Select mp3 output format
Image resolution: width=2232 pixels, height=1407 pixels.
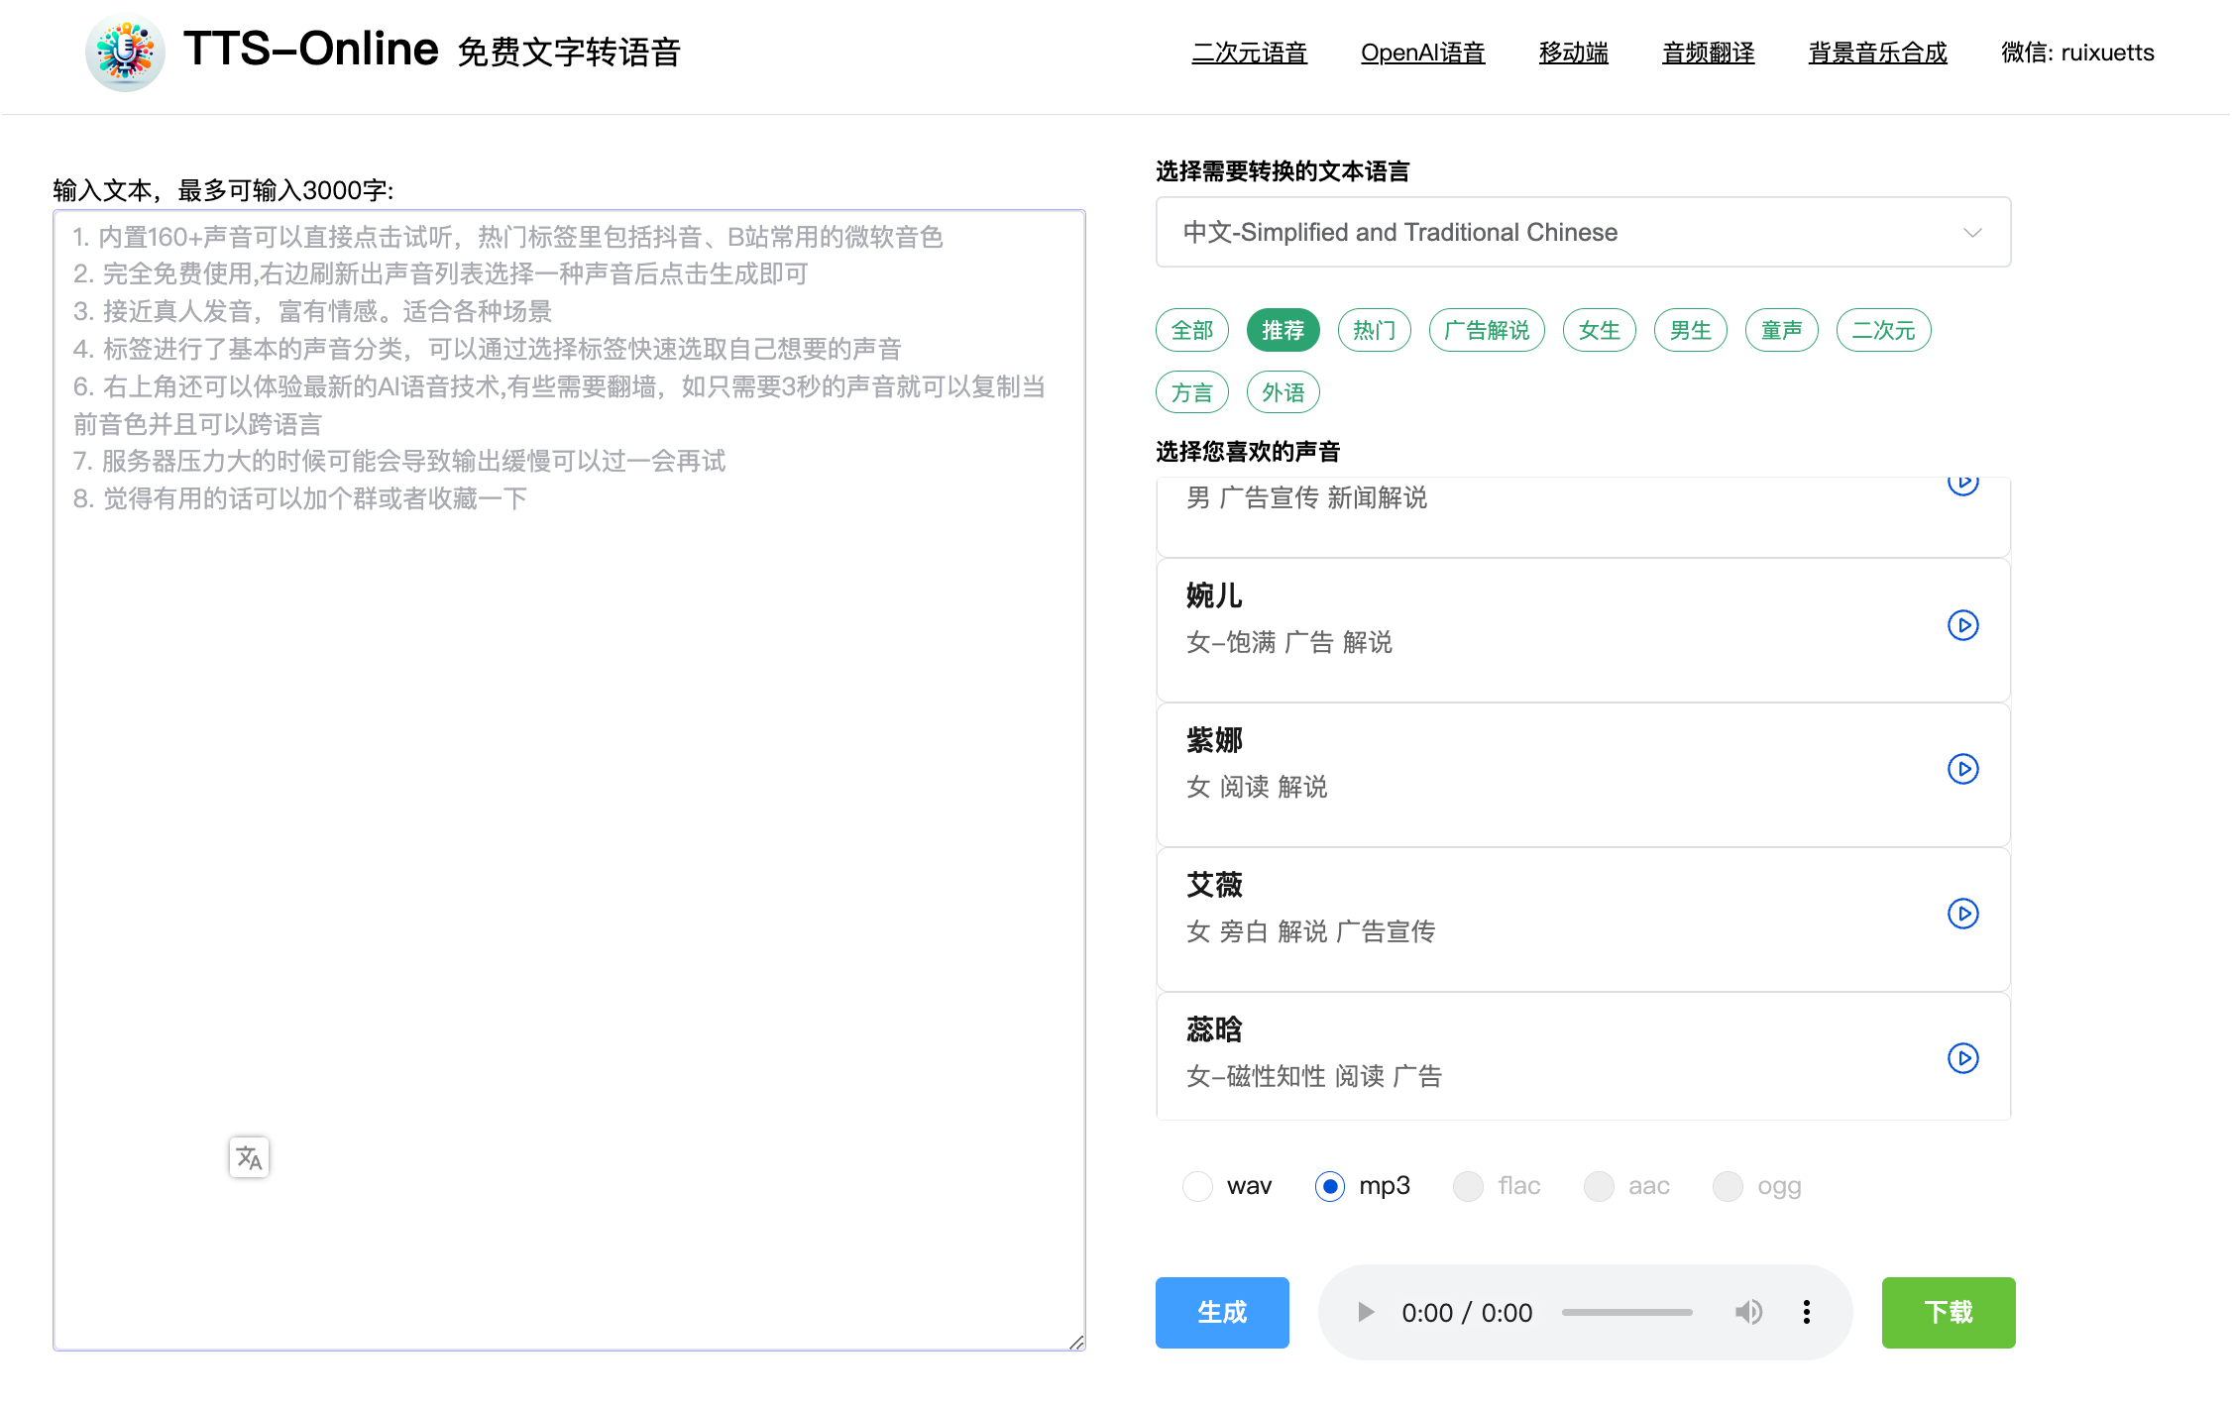(x=1330, y=1186)
